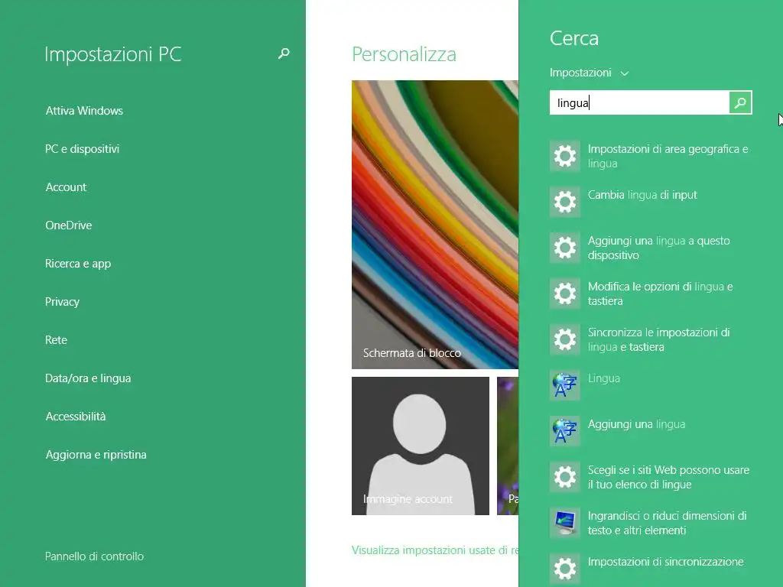
Task: Open the Schermata di blocco tile
Action: pyautogui.click(x=435, y=225)
